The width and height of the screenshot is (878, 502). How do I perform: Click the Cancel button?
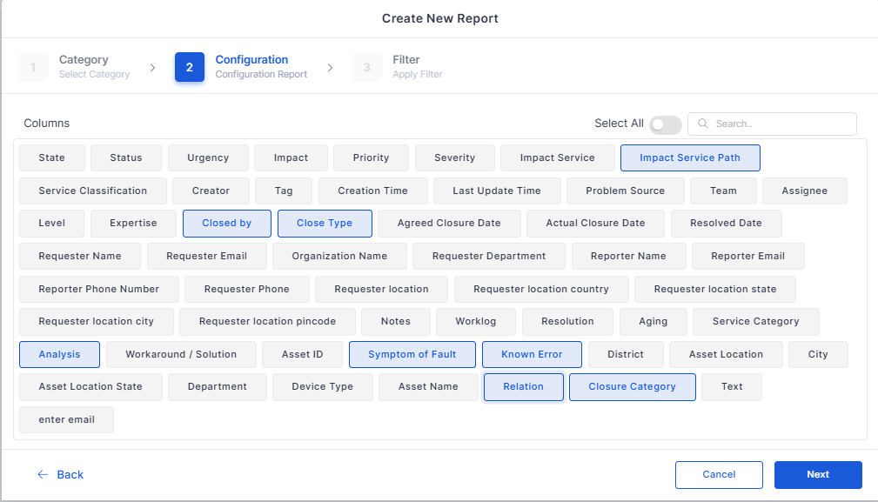(719, 474)
